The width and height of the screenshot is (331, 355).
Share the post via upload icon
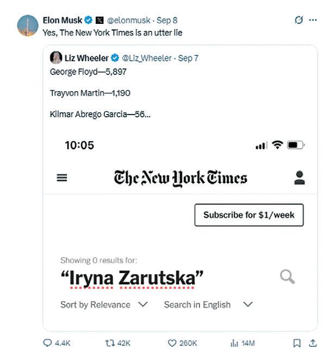click(313, 343)
